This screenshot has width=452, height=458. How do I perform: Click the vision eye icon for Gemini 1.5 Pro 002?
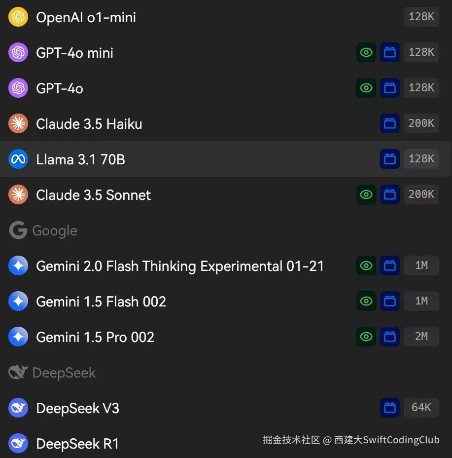click(x=366, y=337)
